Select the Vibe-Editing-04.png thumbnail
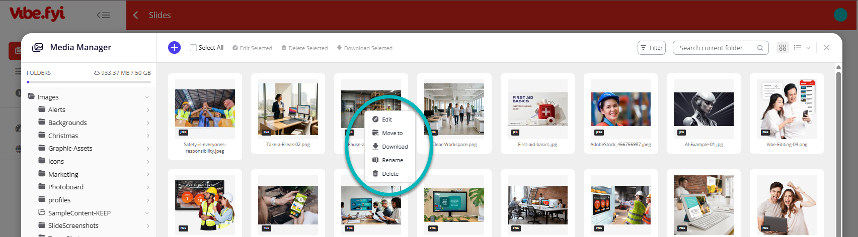Image resolution: width=858 pixels, height=237 pixels. [x=787, y=109]
